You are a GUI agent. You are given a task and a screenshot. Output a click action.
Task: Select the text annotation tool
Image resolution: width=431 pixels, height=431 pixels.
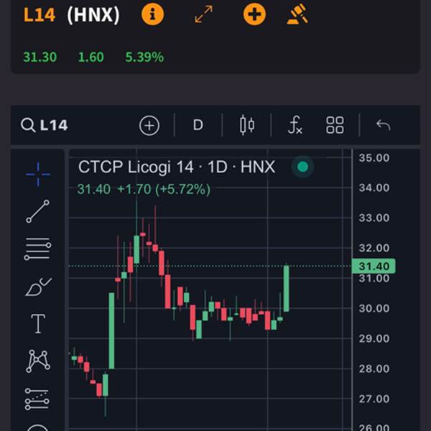[37, 324]
